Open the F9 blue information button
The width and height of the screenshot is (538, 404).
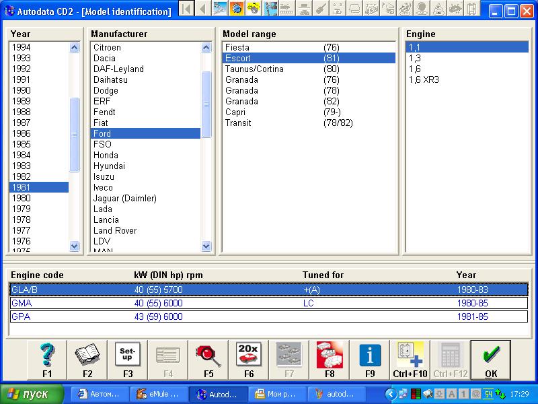370,360
